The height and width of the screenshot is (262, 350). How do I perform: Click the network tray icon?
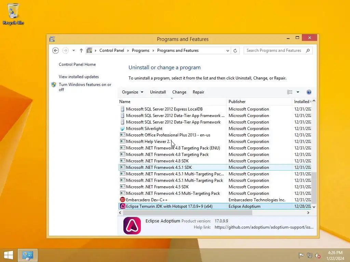[x=309, y=255]
